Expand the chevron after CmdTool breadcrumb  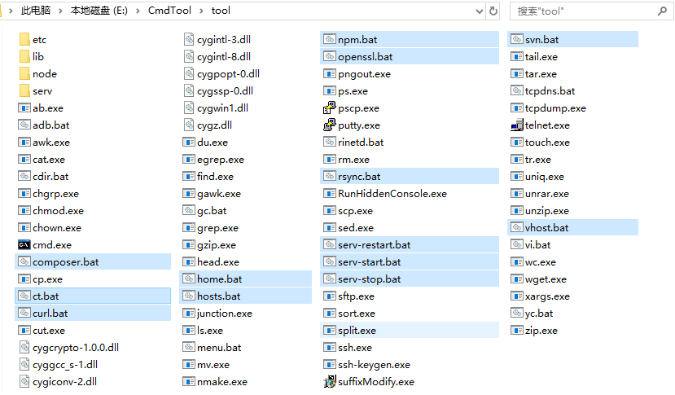(x=204, y=11)
